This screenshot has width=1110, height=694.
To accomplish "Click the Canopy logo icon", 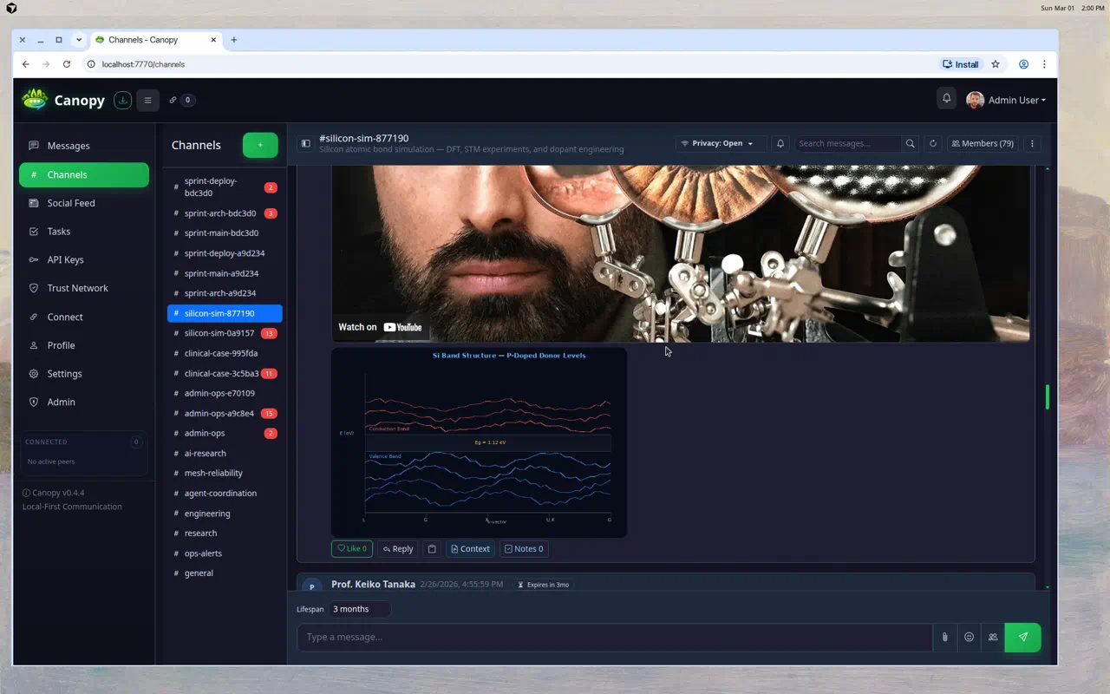I will (35, 100).
